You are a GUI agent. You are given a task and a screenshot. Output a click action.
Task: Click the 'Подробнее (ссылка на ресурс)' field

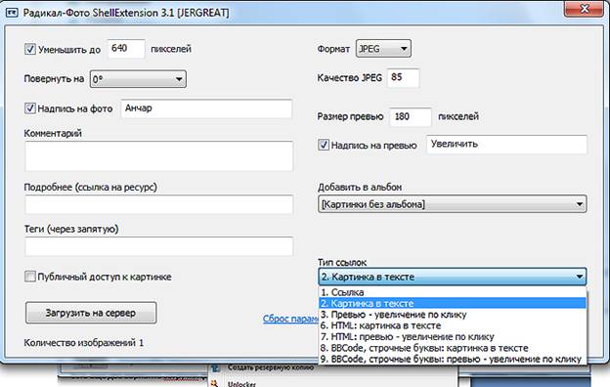point(158,204)
